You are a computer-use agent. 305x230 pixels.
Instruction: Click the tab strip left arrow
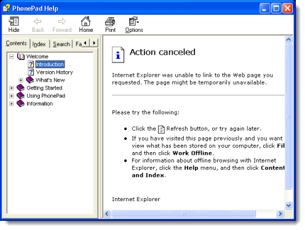pyautogui.click(x=85, y=43)
